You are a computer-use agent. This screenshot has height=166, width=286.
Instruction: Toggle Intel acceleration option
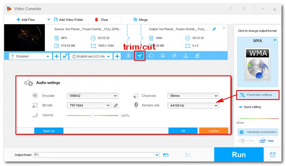pyautogui.click(x=268, y=141)
